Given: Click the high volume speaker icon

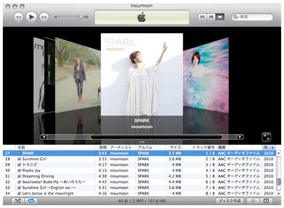Looking at the screenshot, I should [86, 17].
